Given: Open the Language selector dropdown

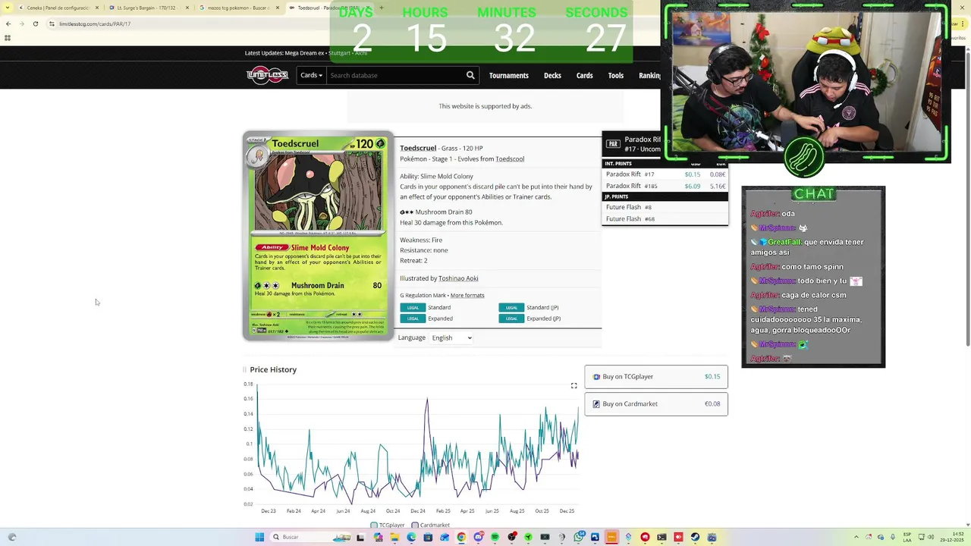Looking at the screenshot, I should point(451,337).
